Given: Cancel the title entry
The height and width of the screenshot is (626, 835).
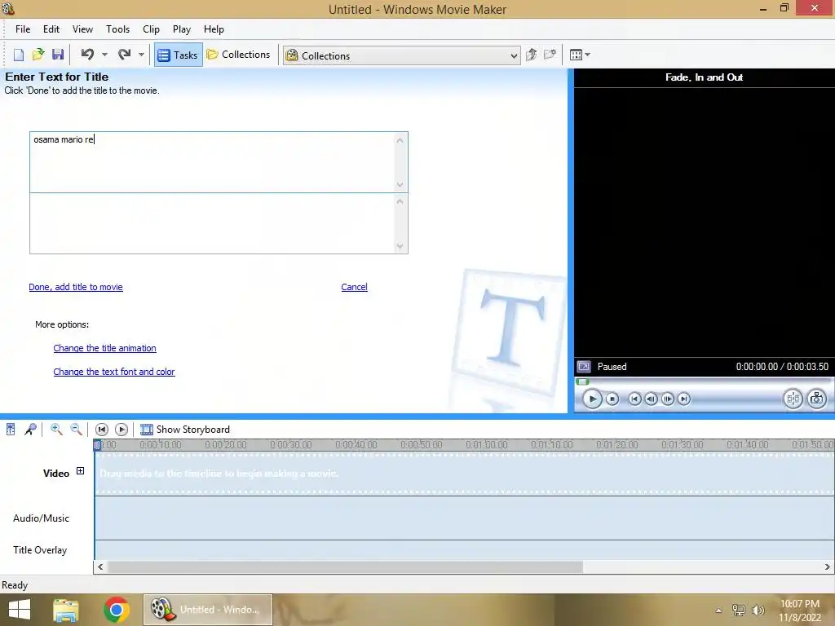Looking at the screenshot, I should pos(354,287).
